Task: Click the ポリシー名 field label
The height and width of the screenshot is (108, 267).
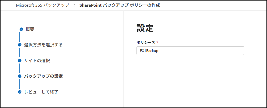Action: click(x=146, y=43)
